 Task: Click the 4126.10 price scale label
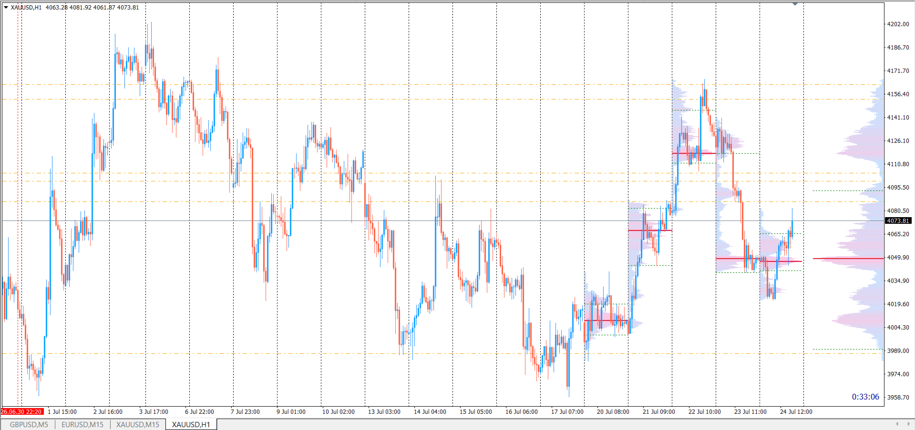click(x=898, y=141)
